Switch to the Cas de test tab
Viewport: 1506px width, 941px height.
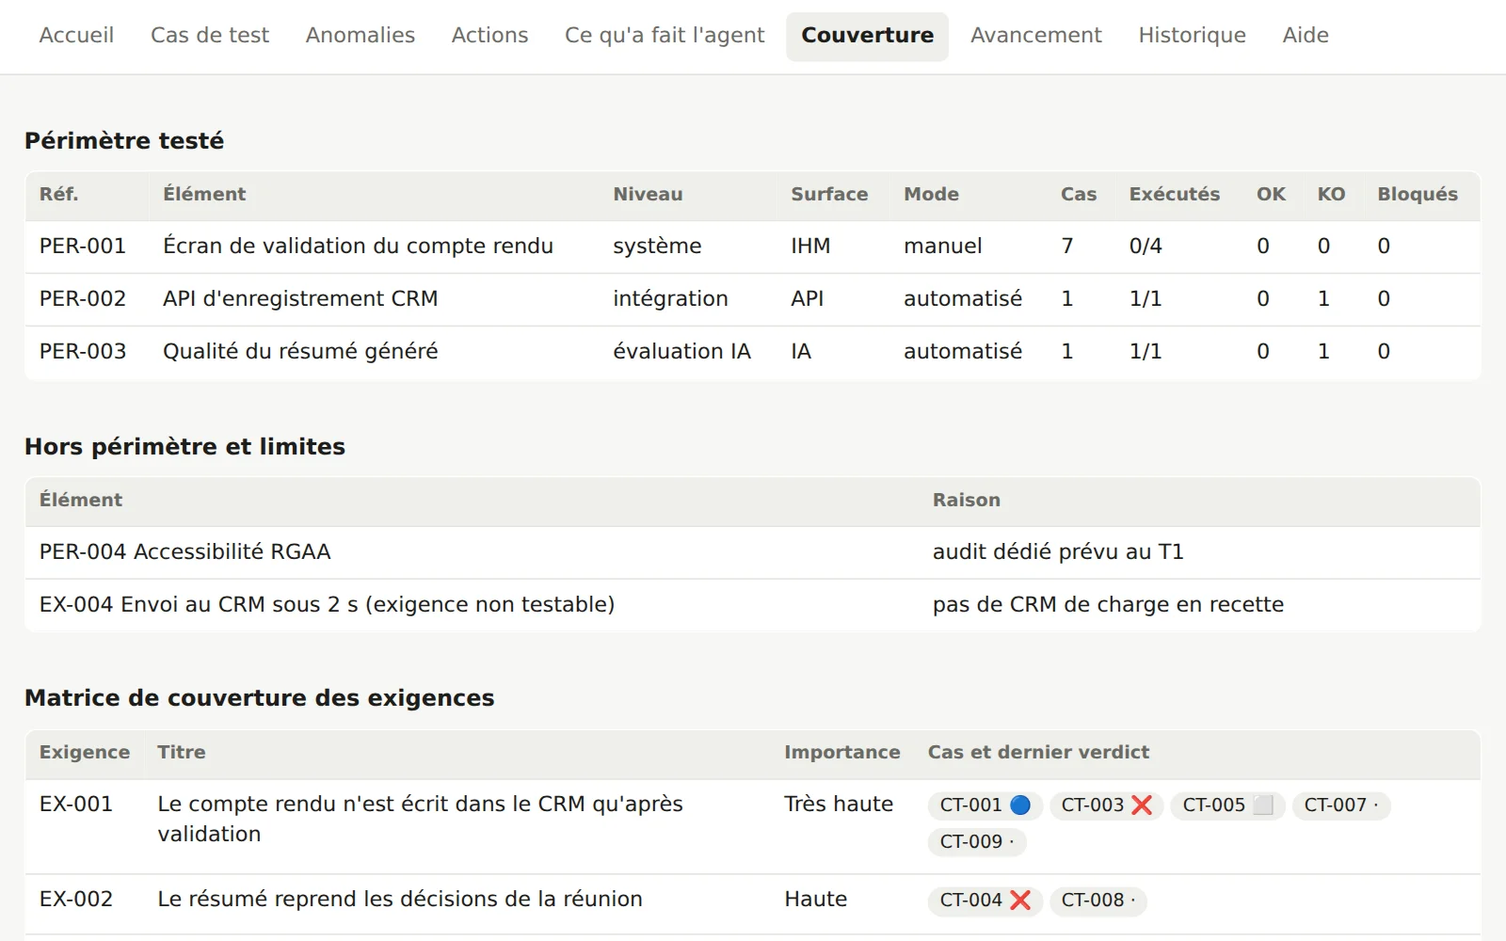210,36
